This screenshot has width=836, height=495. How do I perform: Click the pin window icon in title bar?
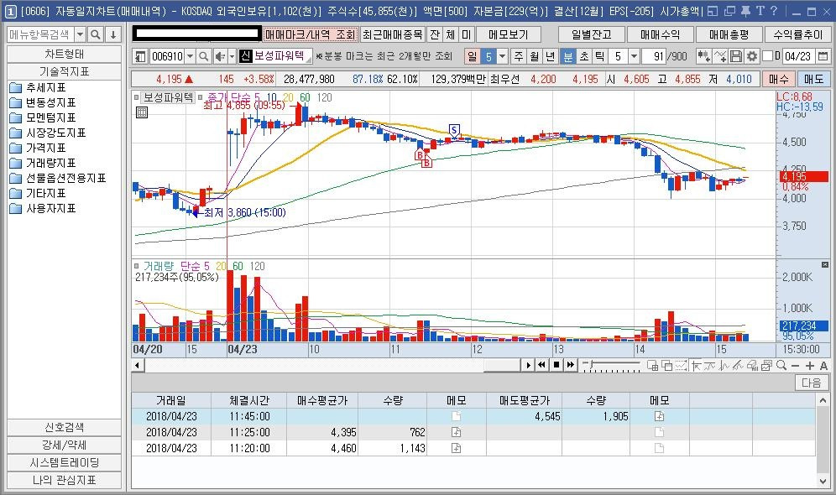tap(745, 11)
